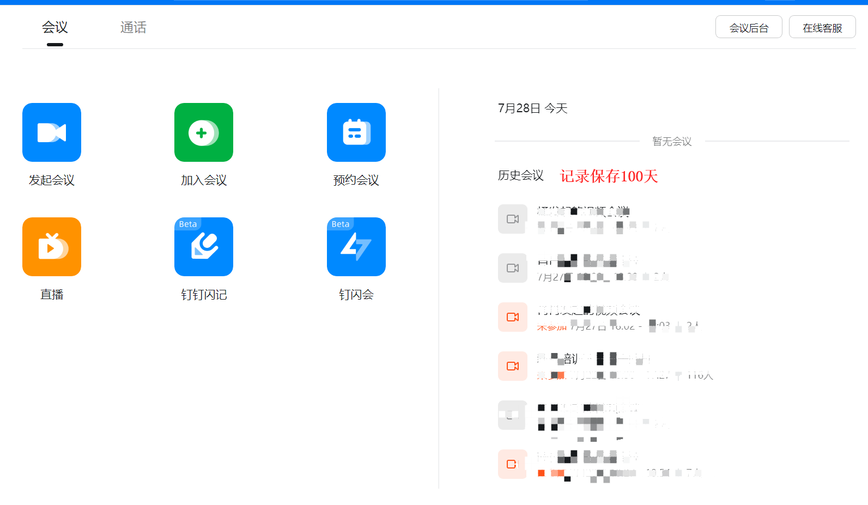The height and width of the screenshot is (505, 868).
Task: Launch the orange 直播 icon
Action: coord(52,247)
